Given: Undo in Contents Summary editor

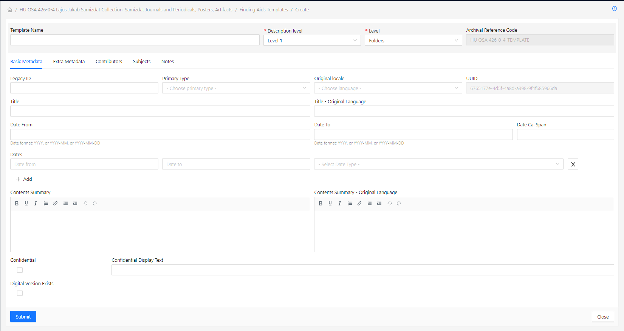Looking at the screenshot, I should [x=85, y=204].
